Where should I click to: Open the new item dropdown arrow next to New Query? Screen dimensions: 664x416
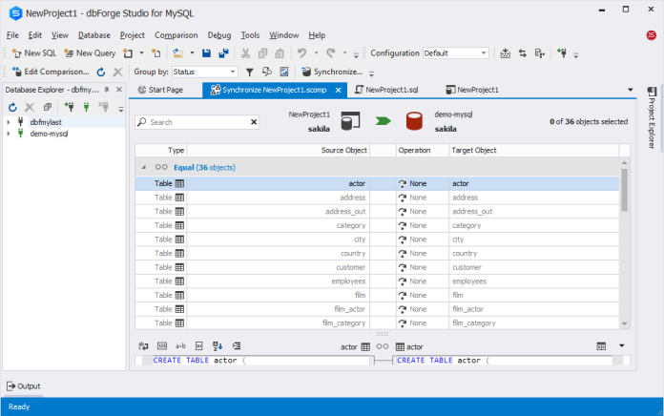[x=142, y=53]
